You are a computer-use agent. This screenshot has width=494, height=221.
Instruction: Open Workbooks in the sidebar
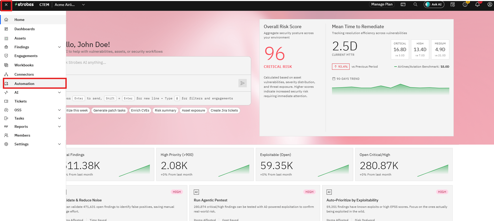tap(33, 65)
